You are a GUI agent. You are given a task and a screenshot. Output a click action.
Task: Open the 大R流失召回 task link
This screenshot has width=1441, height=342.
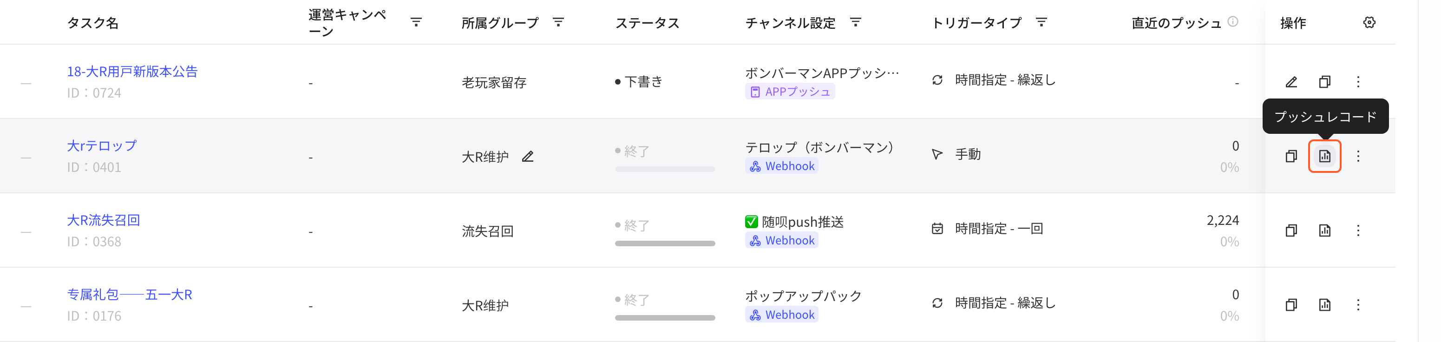click(104, 220)
